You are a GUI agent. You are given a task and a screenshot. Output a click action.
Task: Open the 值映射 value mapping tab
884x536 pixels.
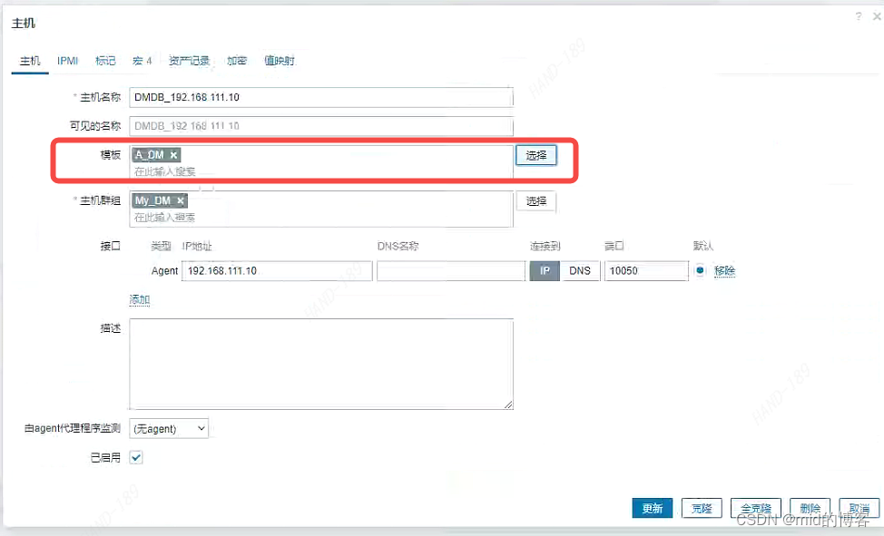(280, 61)
